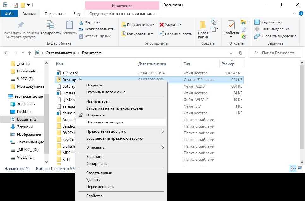The width and height of the screenshot is (305, 201).
Task: Click Скопировать путь in the ribbon
Action: coord(97,29)
